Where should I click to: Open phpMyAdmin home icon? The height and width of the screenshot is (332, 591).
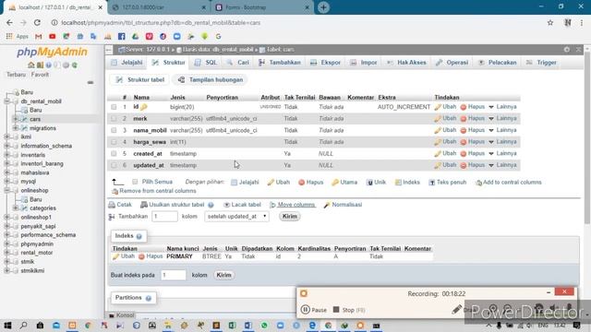(x=31, y=65)
